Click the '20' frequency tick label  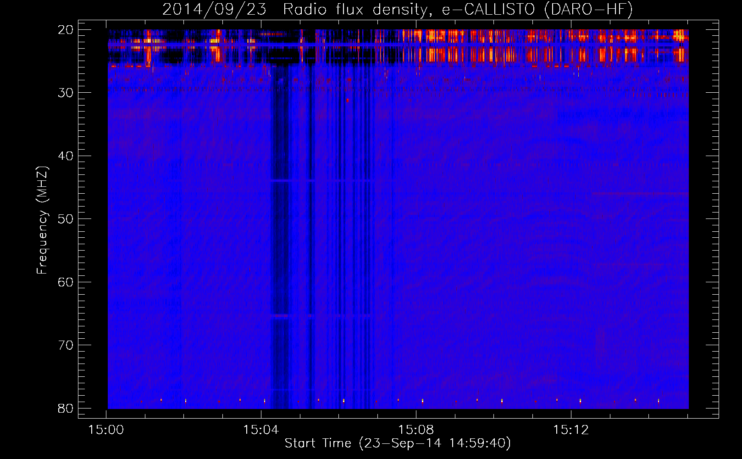click(66, 30)
